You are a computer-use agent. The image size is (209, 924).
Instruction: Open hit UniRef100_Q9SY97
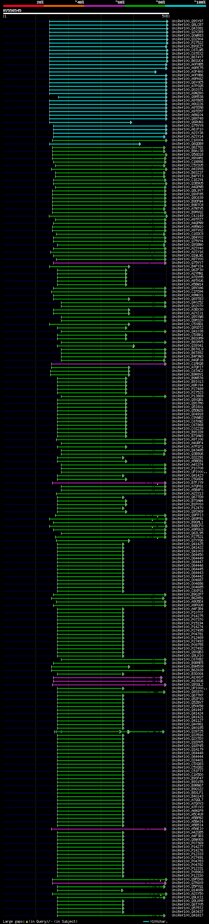(x=187, y=21)
